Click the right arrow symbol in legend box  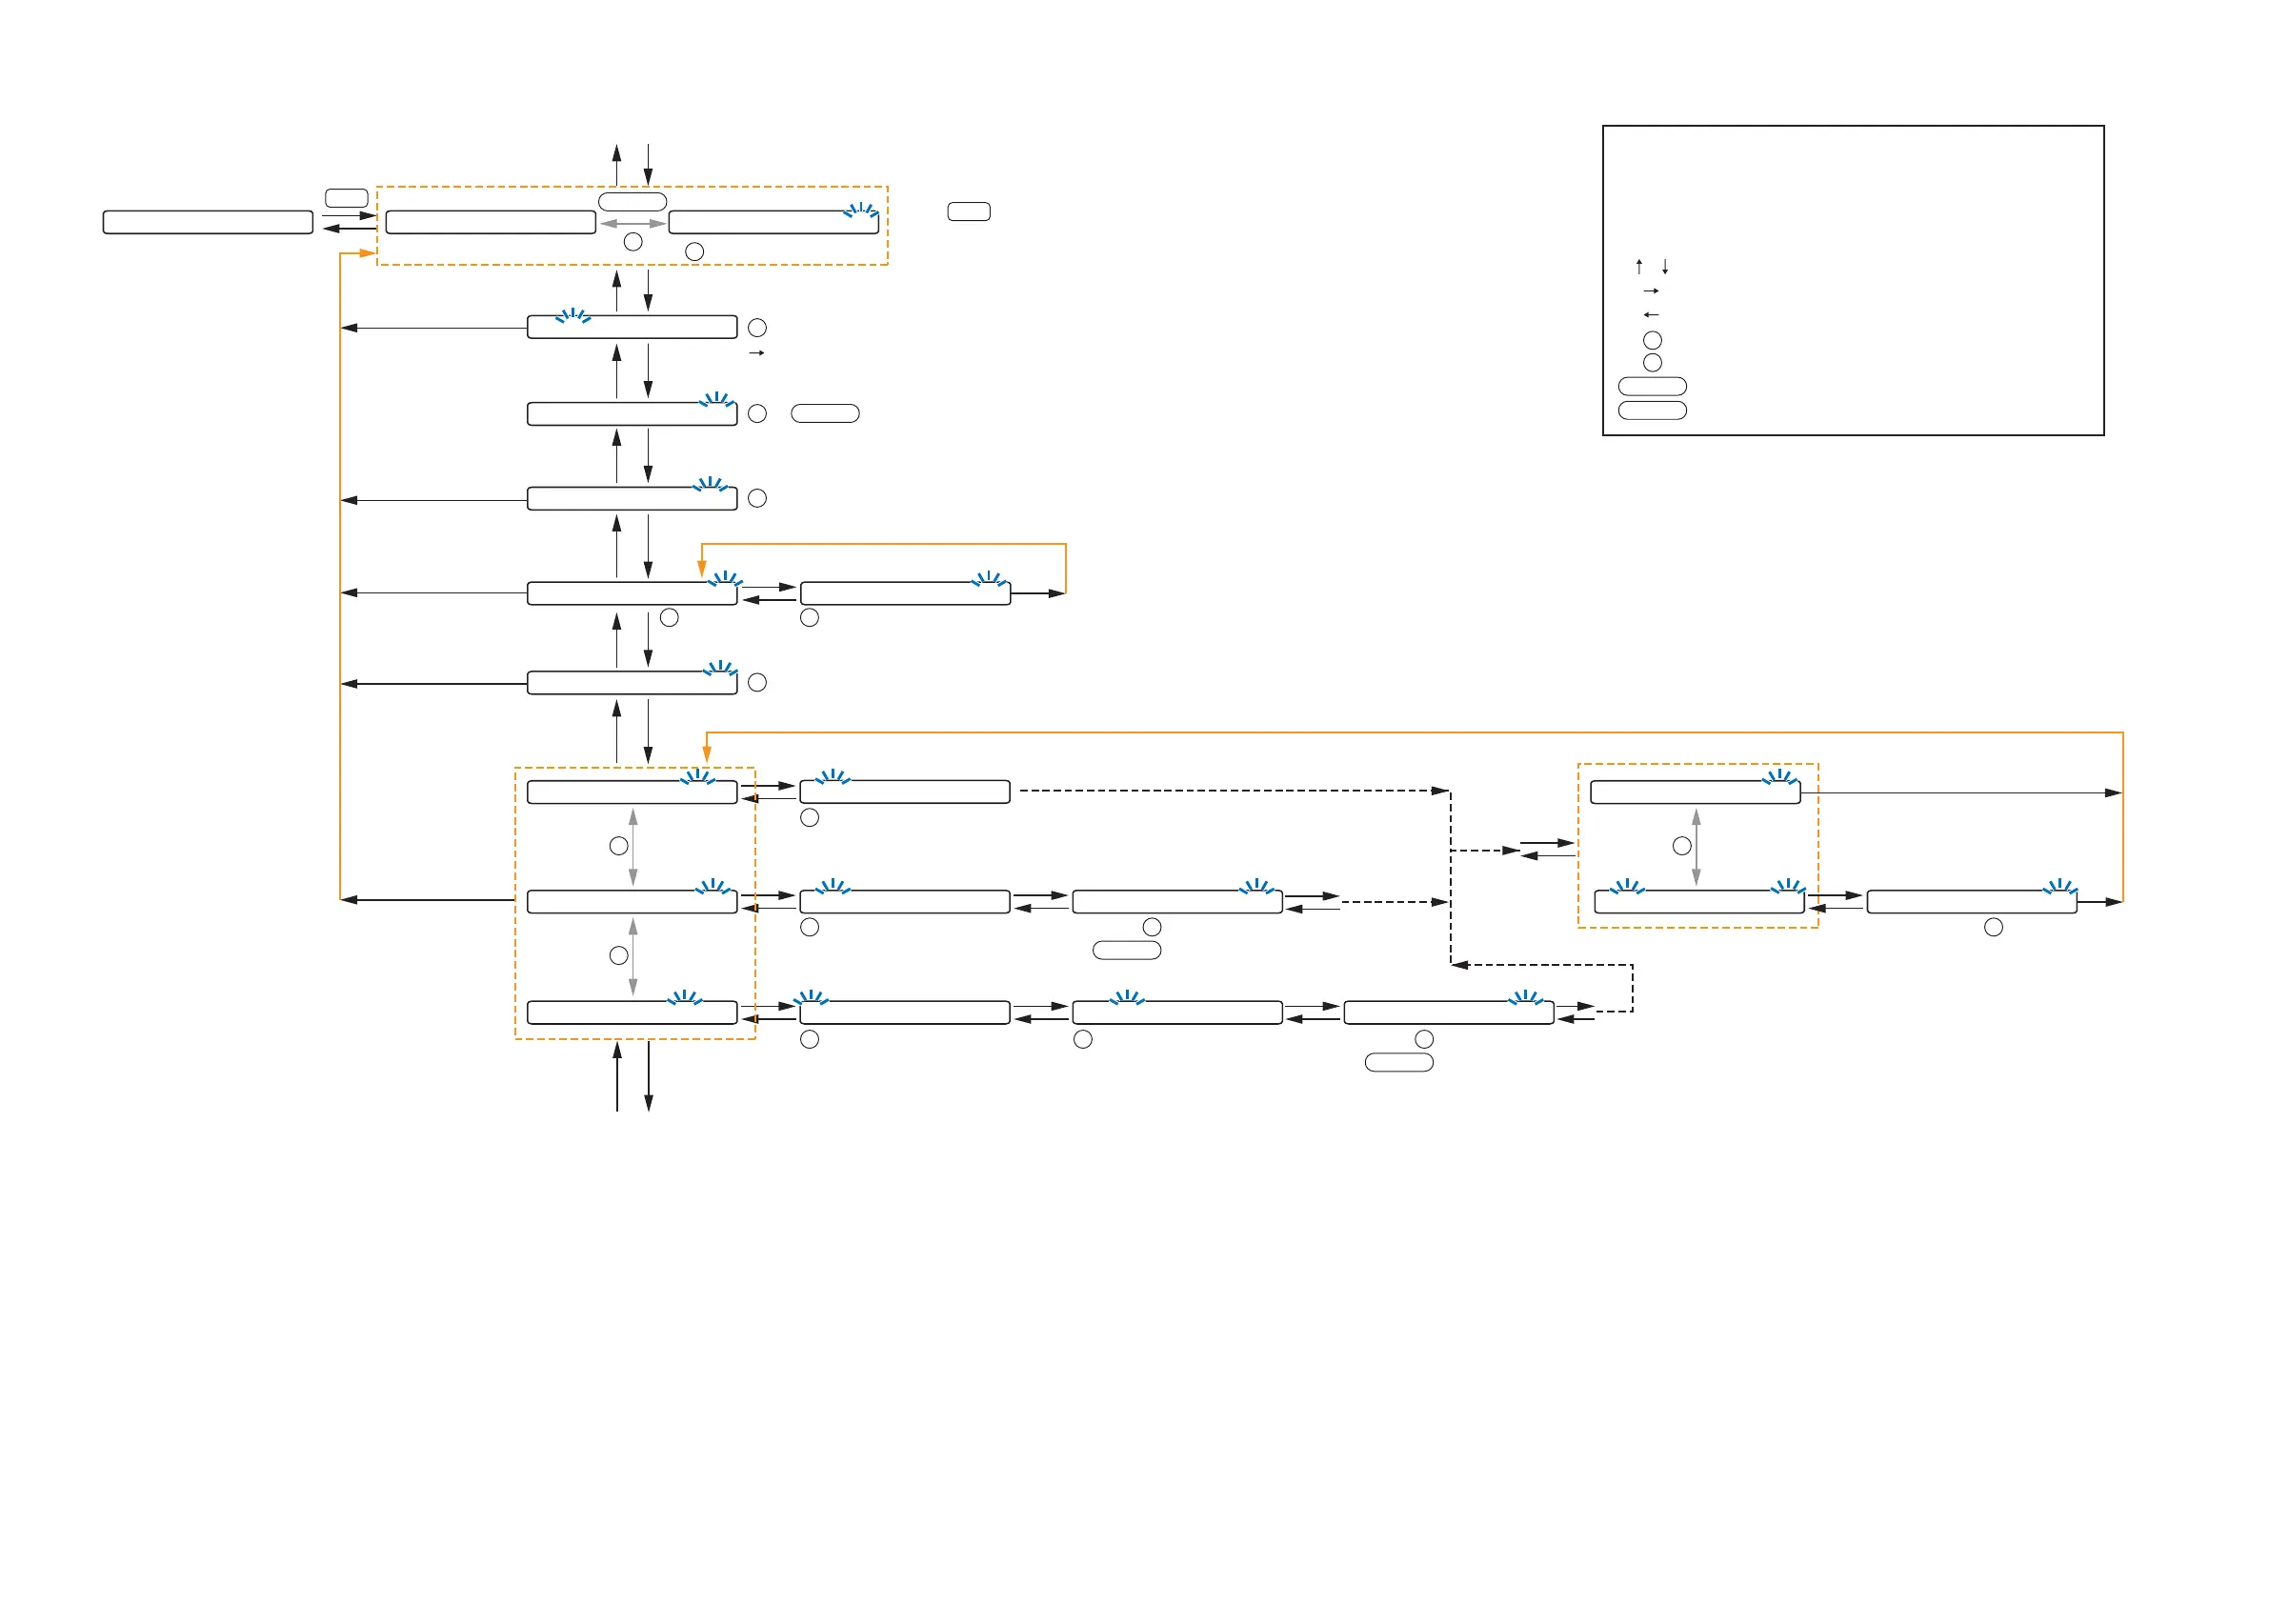1651,291
